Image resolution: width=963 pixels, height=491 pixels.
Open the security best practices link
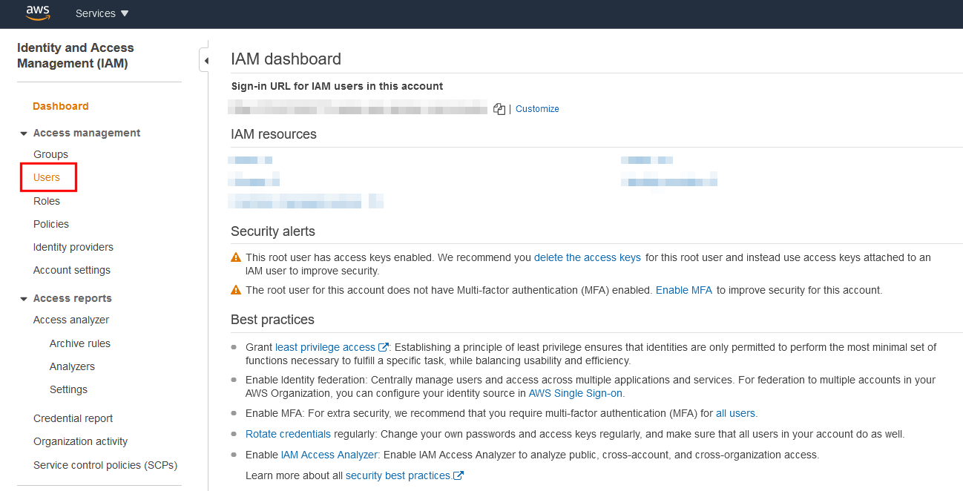tap(398, 475)
